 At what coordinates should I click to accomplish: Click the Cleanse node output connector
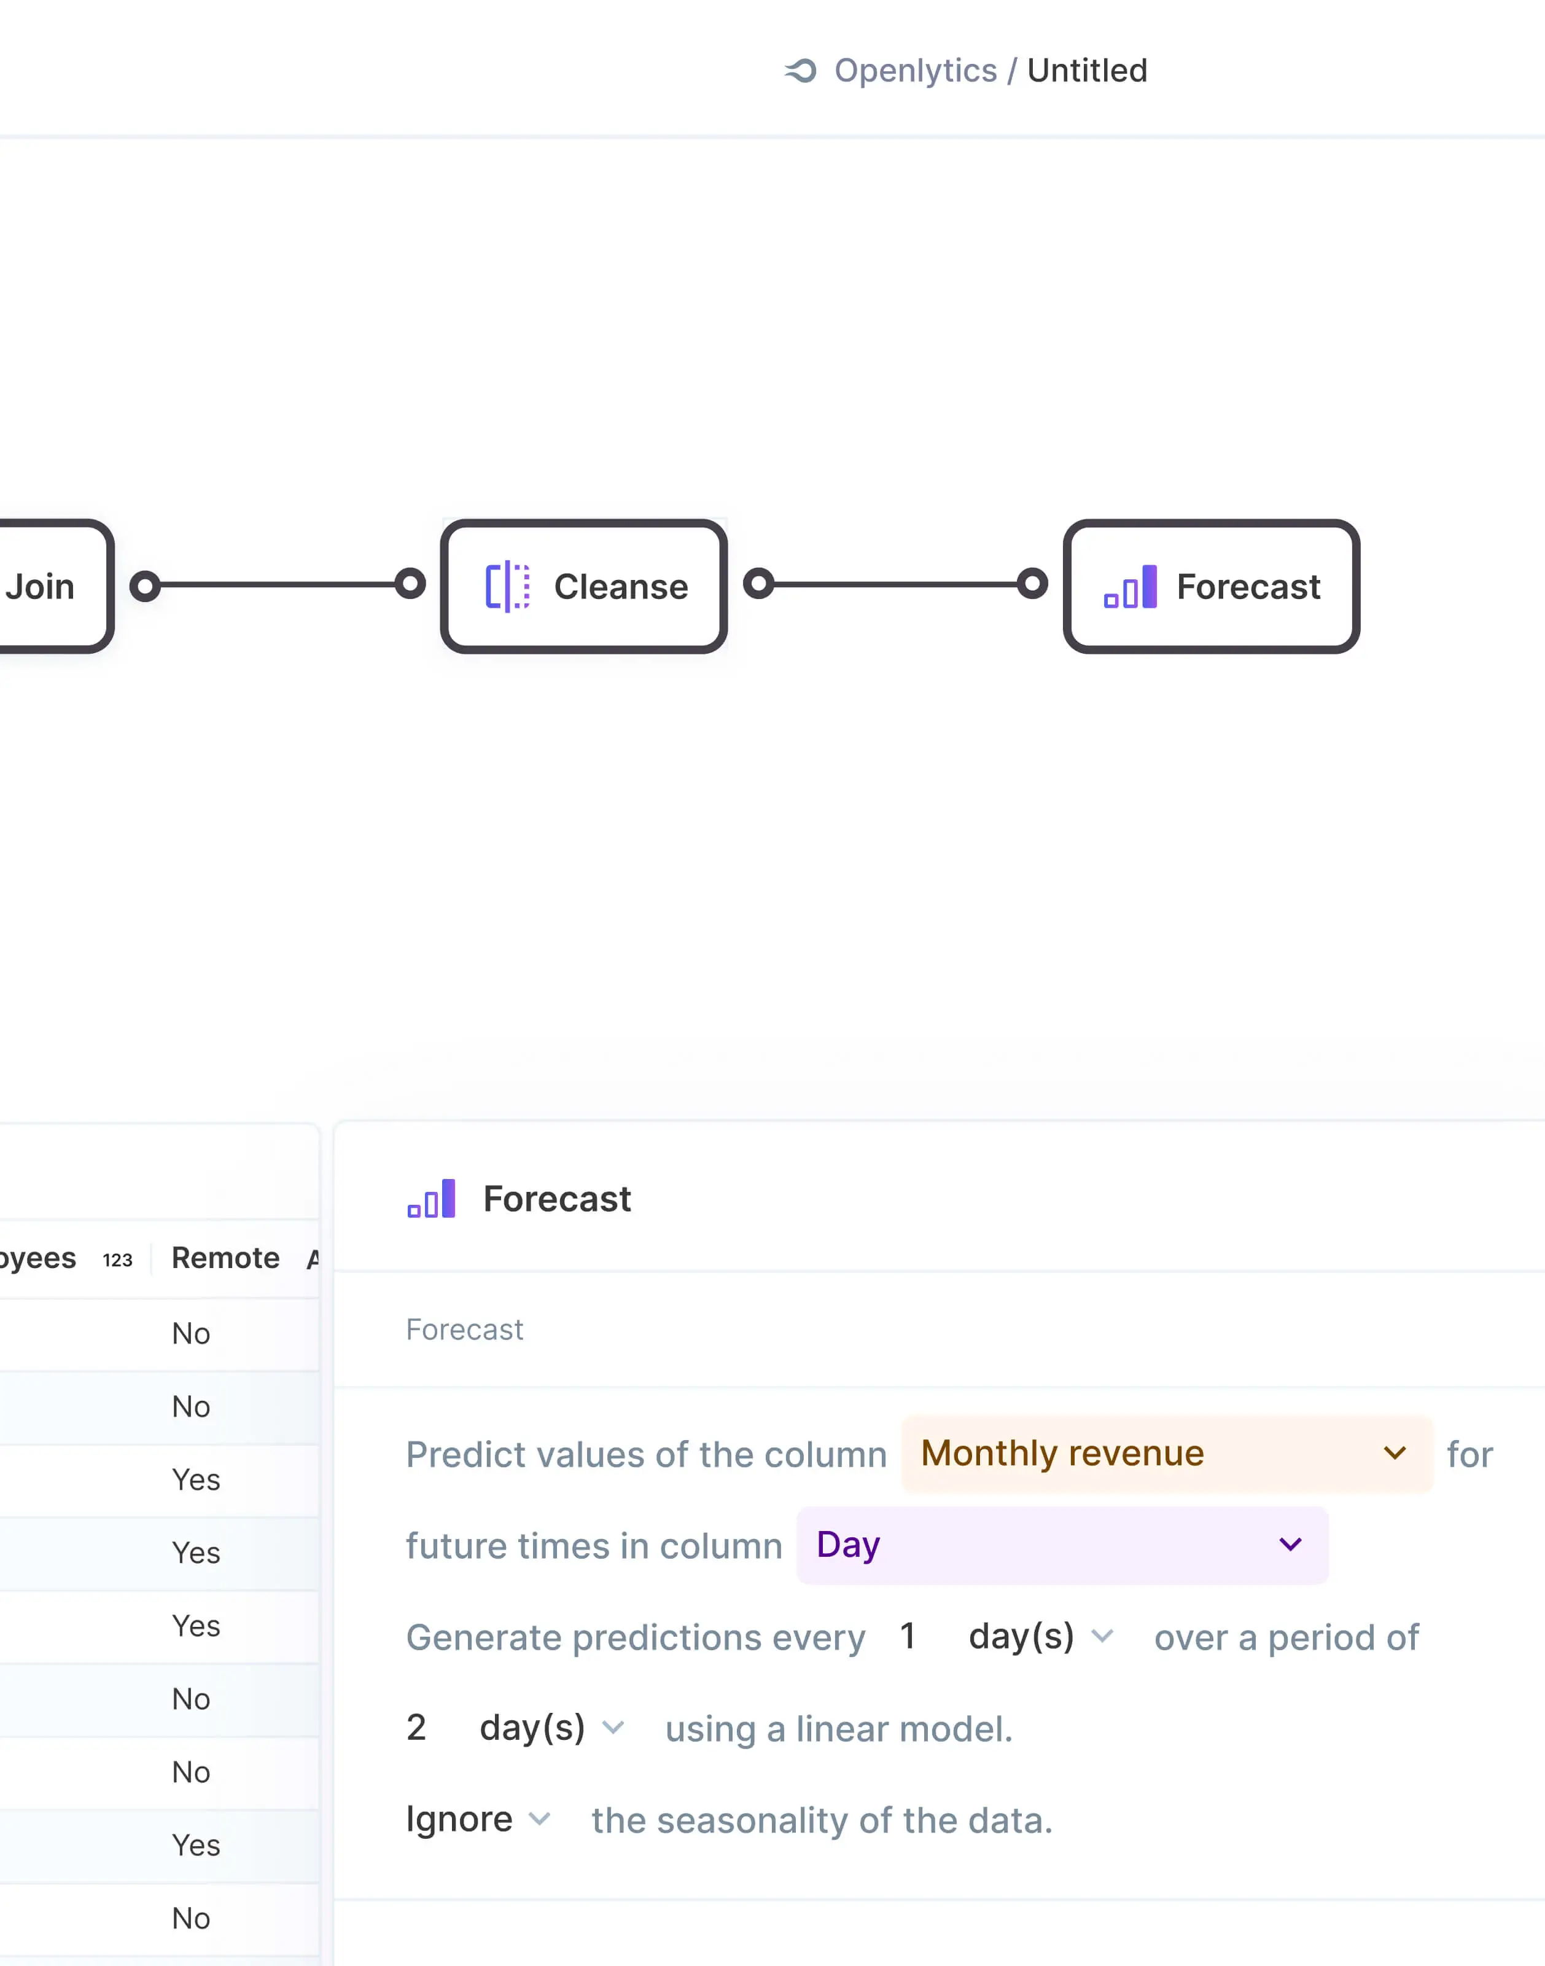[759, 584]
